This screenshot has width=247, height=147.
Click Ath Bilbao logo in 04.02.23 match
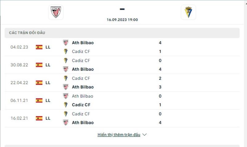click(65, 43)
